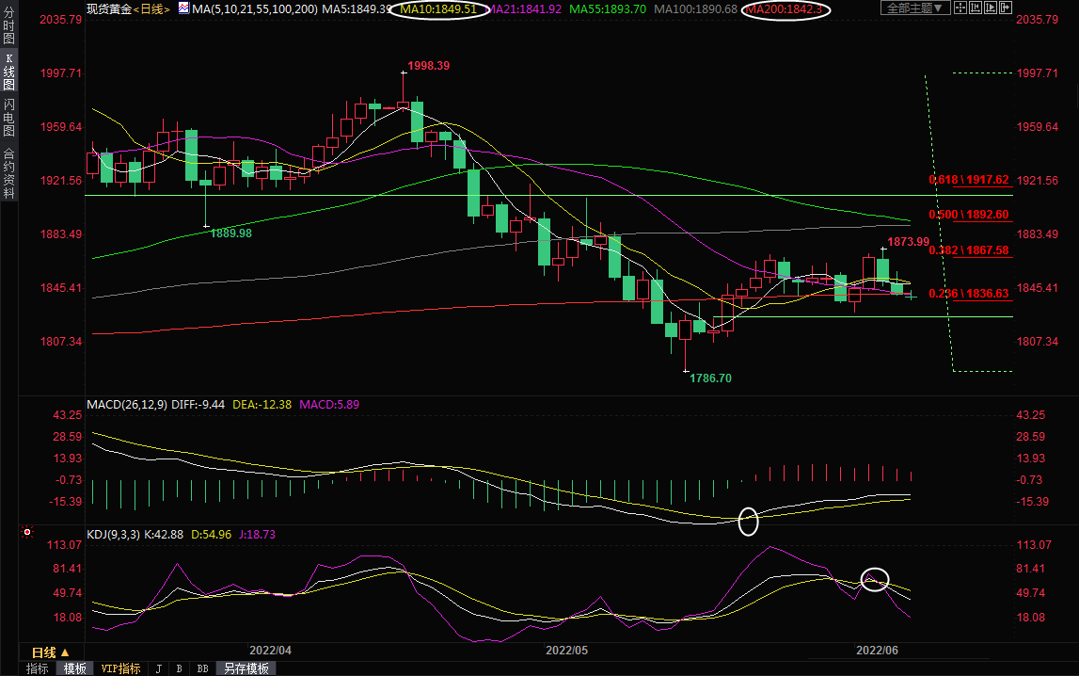Open the 全部主题 theme dropdown
The image size is (1079, 676).
point(914,8)
